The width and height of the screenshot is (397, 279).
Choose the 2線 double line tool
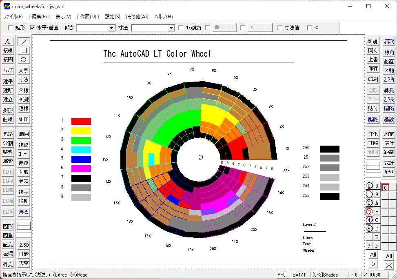(24, 91)
